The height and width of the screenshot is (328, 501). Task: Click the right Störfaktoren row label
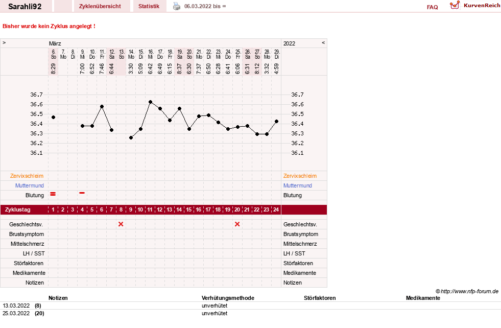coord(298,263)
